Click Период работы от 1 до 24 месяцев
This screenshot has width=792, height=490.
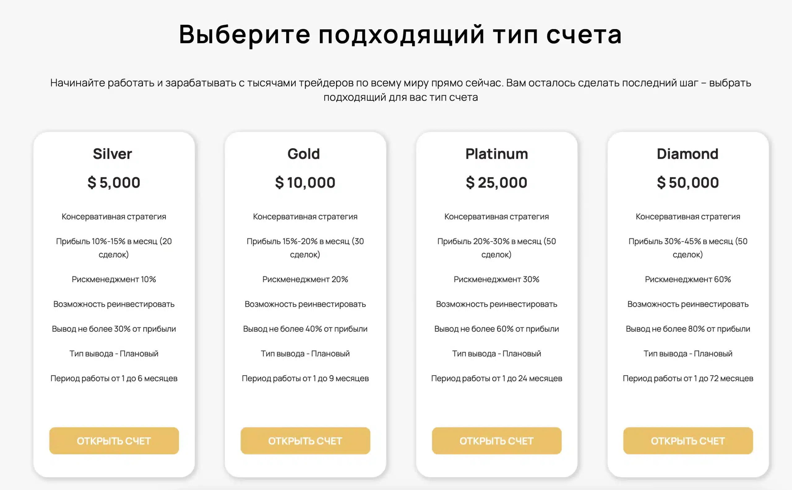(497, 378)
